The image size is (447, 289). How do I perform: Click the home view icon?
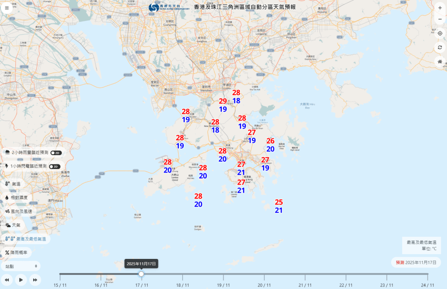pos(440,61)
